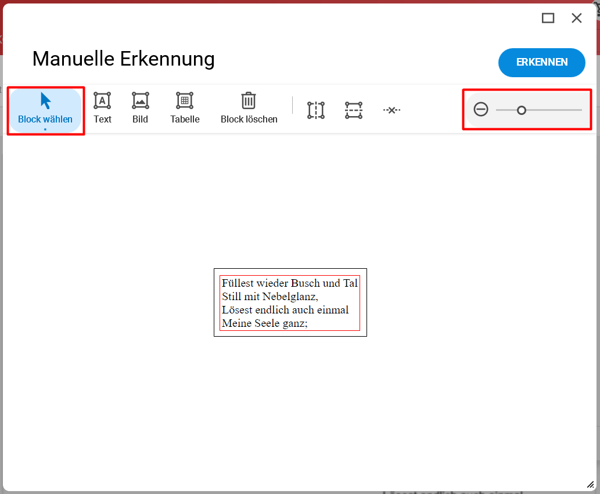600x494 pixels.
Task: Click the ERKENNEN button
Action: click(541, 62)
